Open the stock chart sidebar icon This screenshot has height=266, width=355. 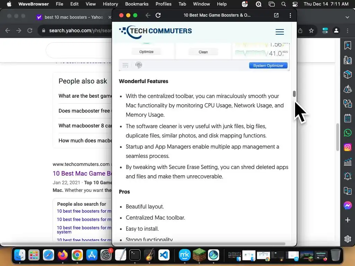tap(347, 162)
